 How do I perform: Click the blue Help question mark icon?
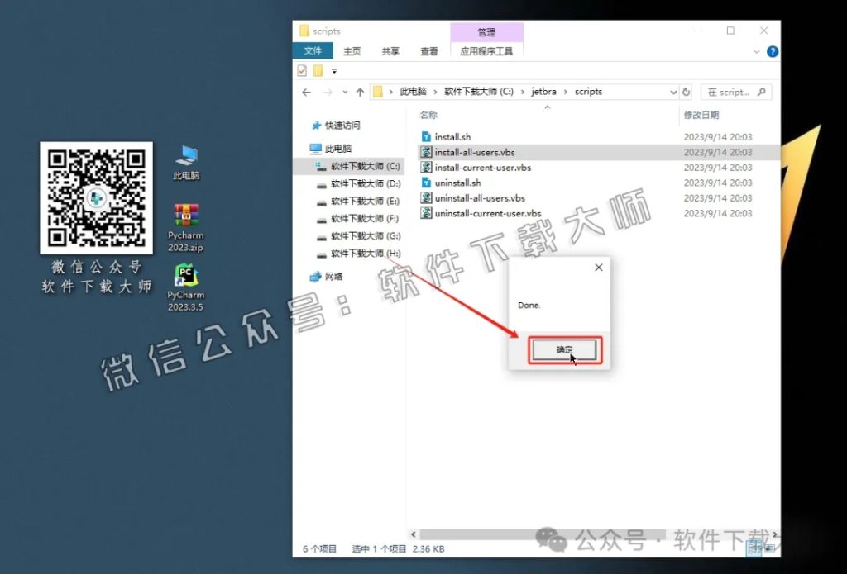772,51
